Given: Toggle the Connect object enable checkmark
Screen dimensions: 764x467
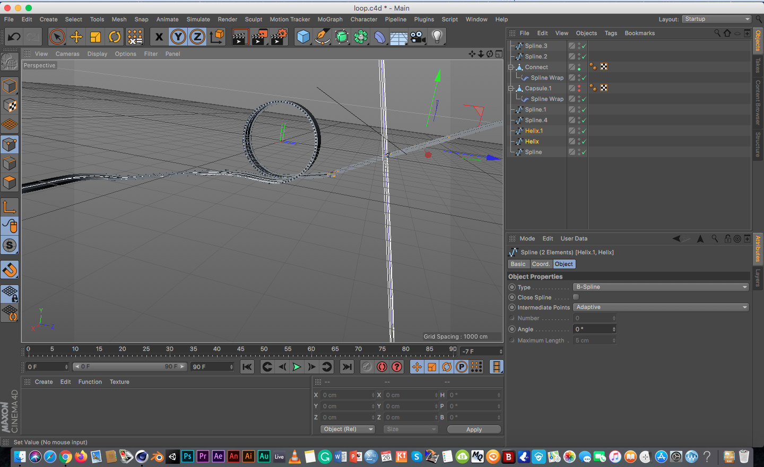Looking at the screenshot, I should pyautogui.click(x=579, y=67).
